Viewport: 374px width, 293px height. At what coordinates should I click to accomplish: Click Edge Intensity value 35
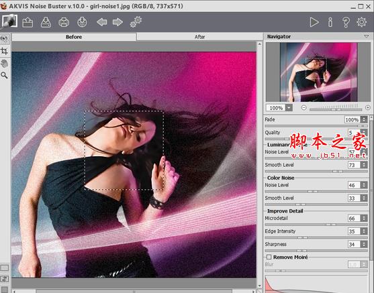[x=355, y=231]
